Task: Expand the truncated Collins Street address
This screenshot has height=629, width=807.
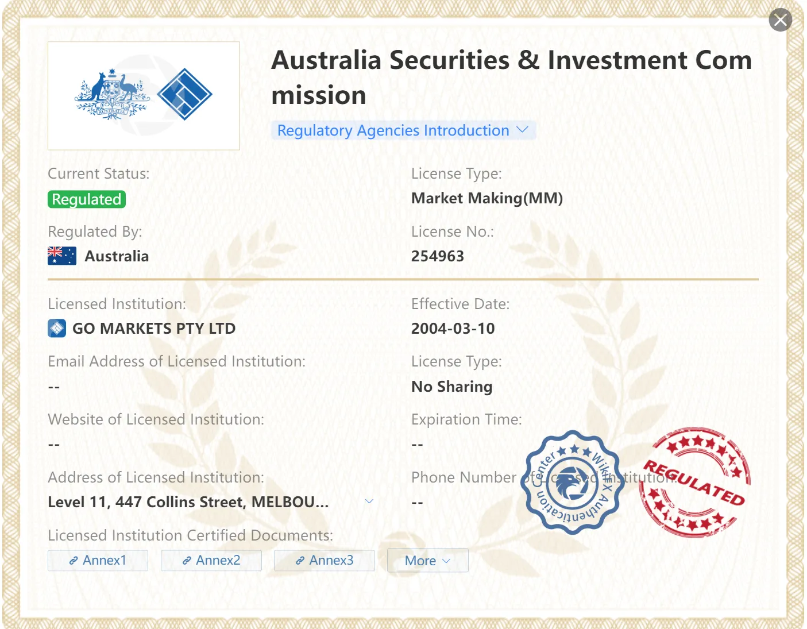Action: pyautogui.click(x=369, y=501)
